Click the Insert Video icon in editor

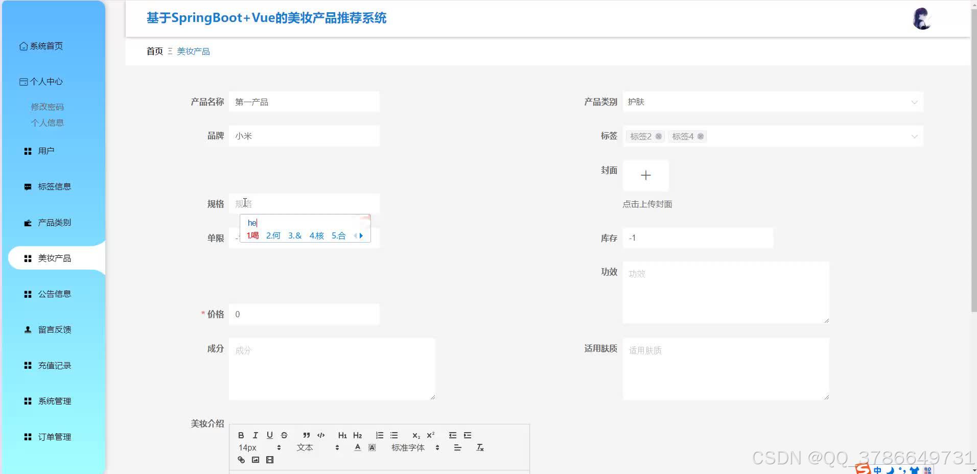tap(270, 460)
